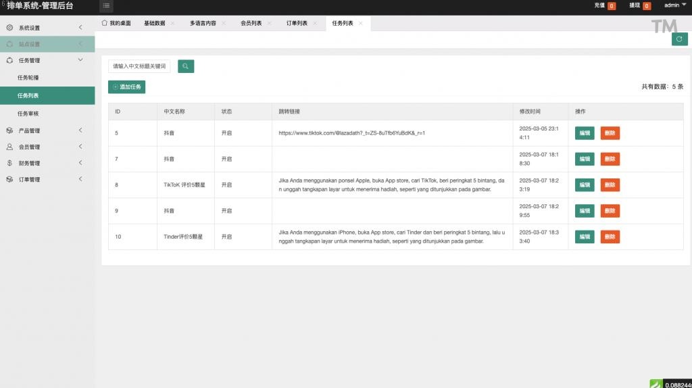
Task: Click the 添加任务 button
Action: [126, 87]
